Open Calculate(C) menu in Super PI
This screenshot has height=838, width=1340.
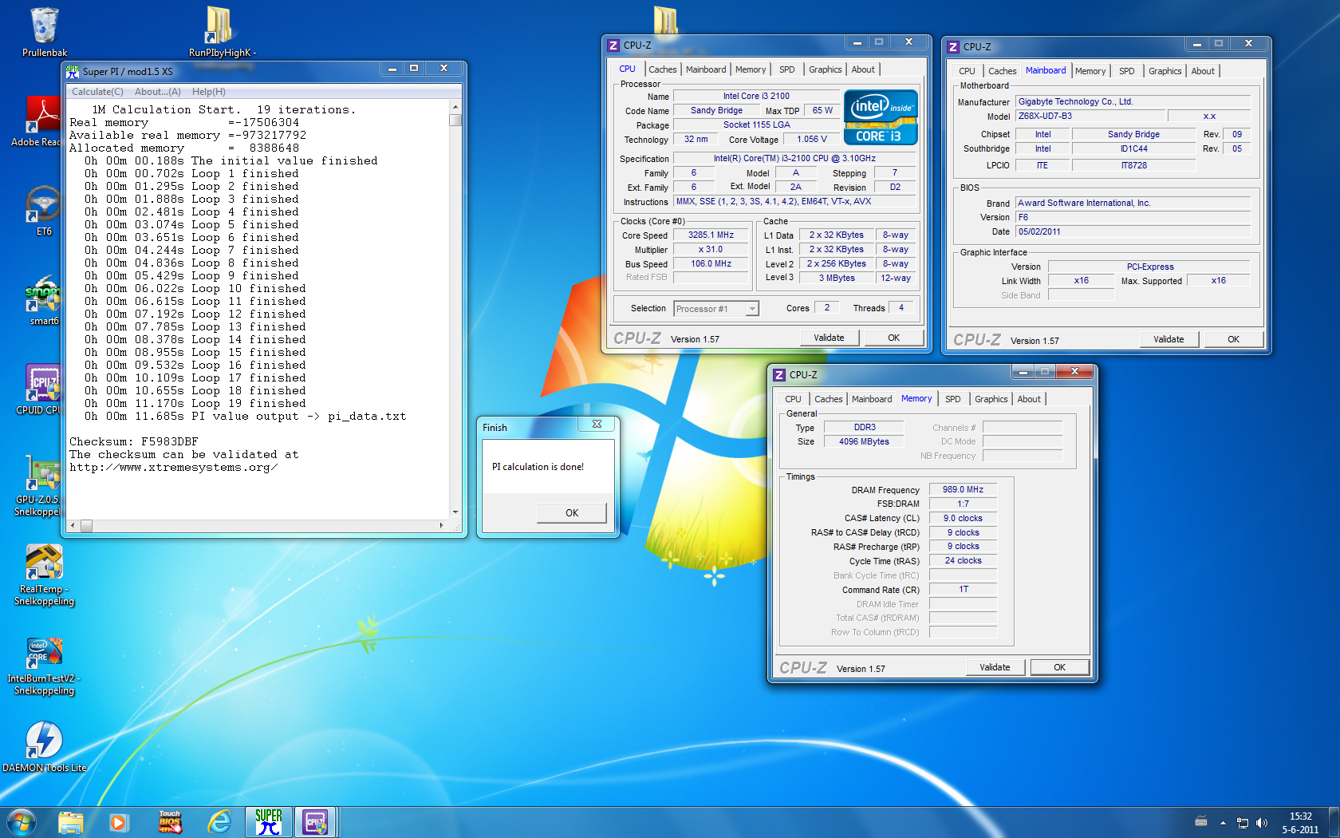pyautogui.click(x=97, y=92)
